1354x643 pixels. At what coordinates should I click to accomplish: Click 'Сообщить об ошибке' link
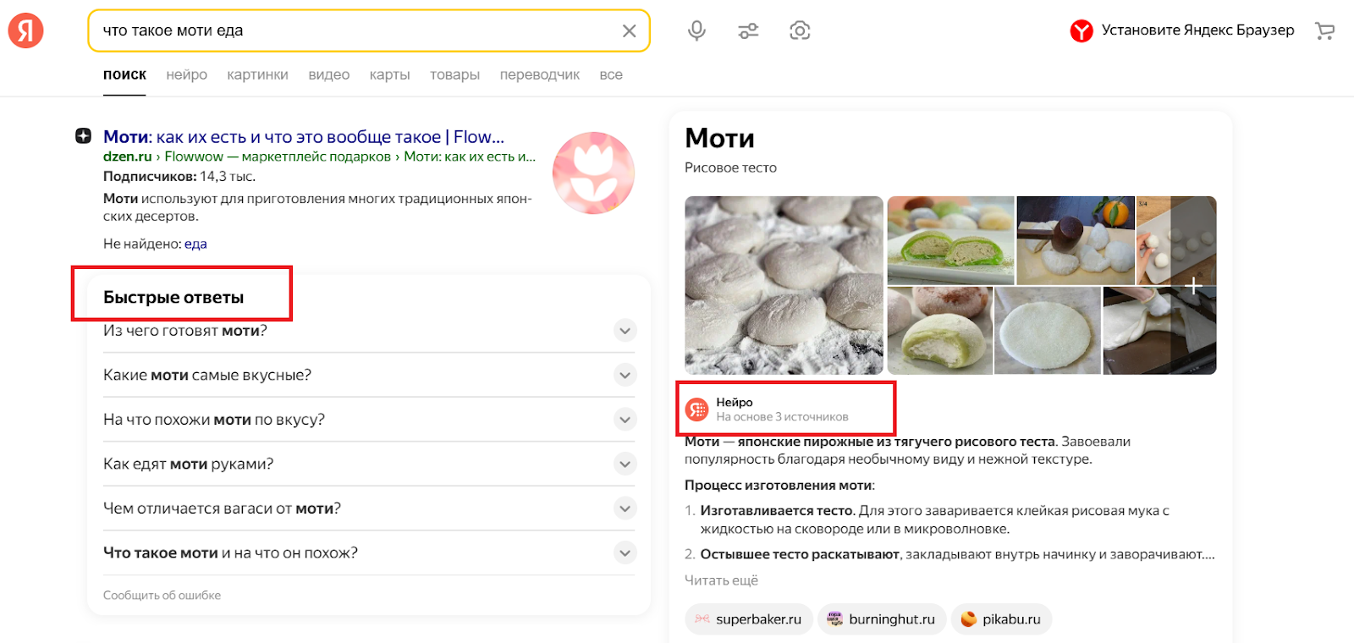click(x=162, y=596)
